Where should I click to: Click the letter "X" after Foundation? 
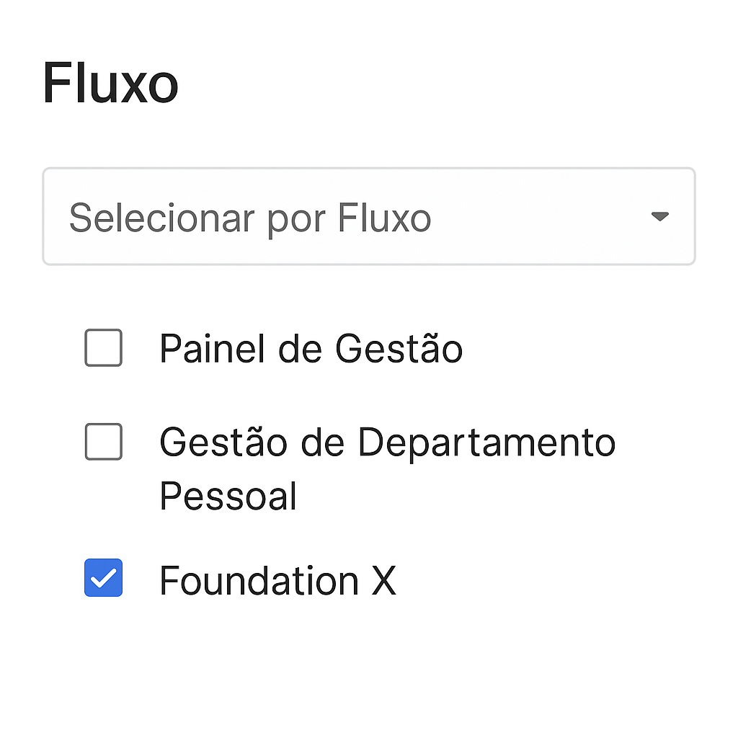coord(384,581)
